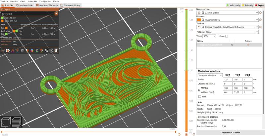The height and width of the screenshot is (136, 265).
Task: Open Výplň 15% infill dropdown
Action: [209, 36]
